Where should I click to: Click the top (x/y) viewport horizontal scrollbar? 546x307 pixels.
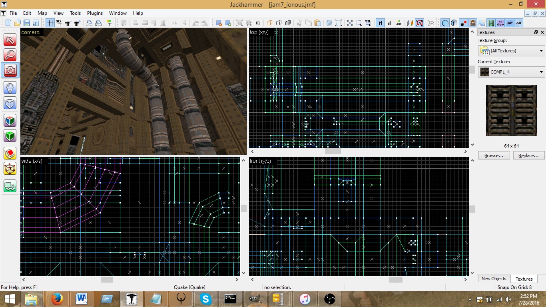359,152
